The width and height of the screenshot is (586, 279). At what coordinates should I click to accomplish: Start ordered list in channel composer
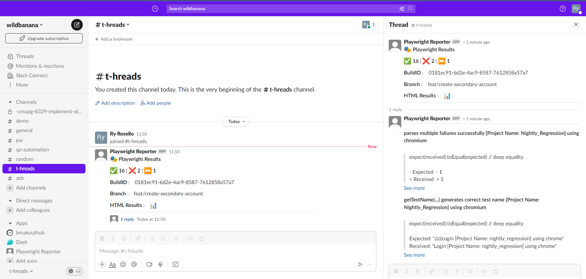(x=152, y=239)
